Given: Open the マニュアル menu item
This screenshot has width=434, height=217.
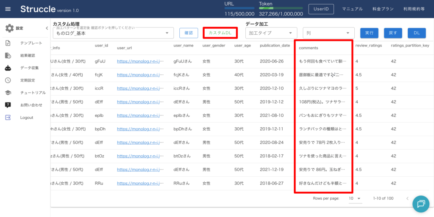Looking at the screenshot, I should [352, 9].
